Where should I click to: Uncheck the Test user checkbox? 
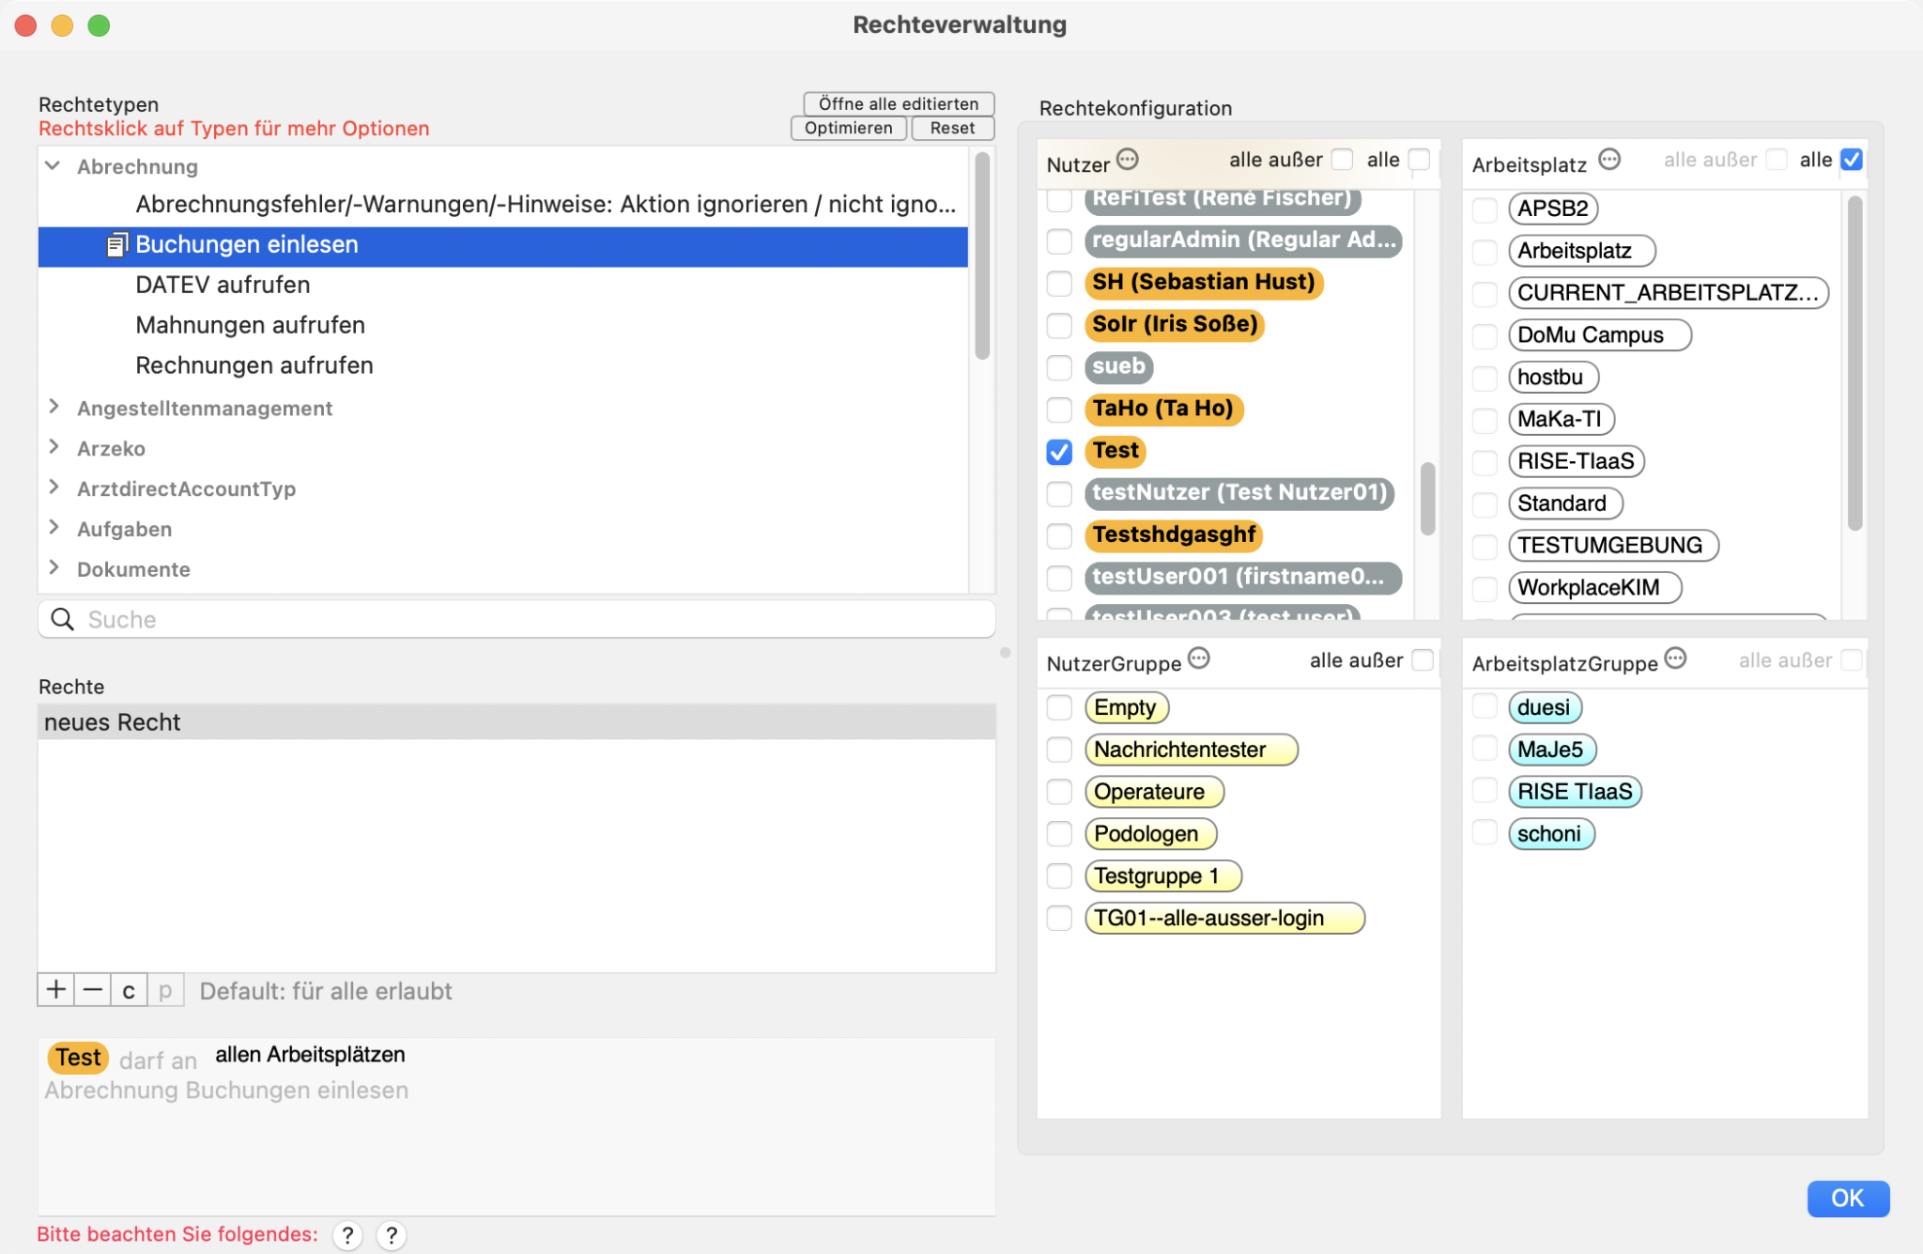[x=1059, y=452]
